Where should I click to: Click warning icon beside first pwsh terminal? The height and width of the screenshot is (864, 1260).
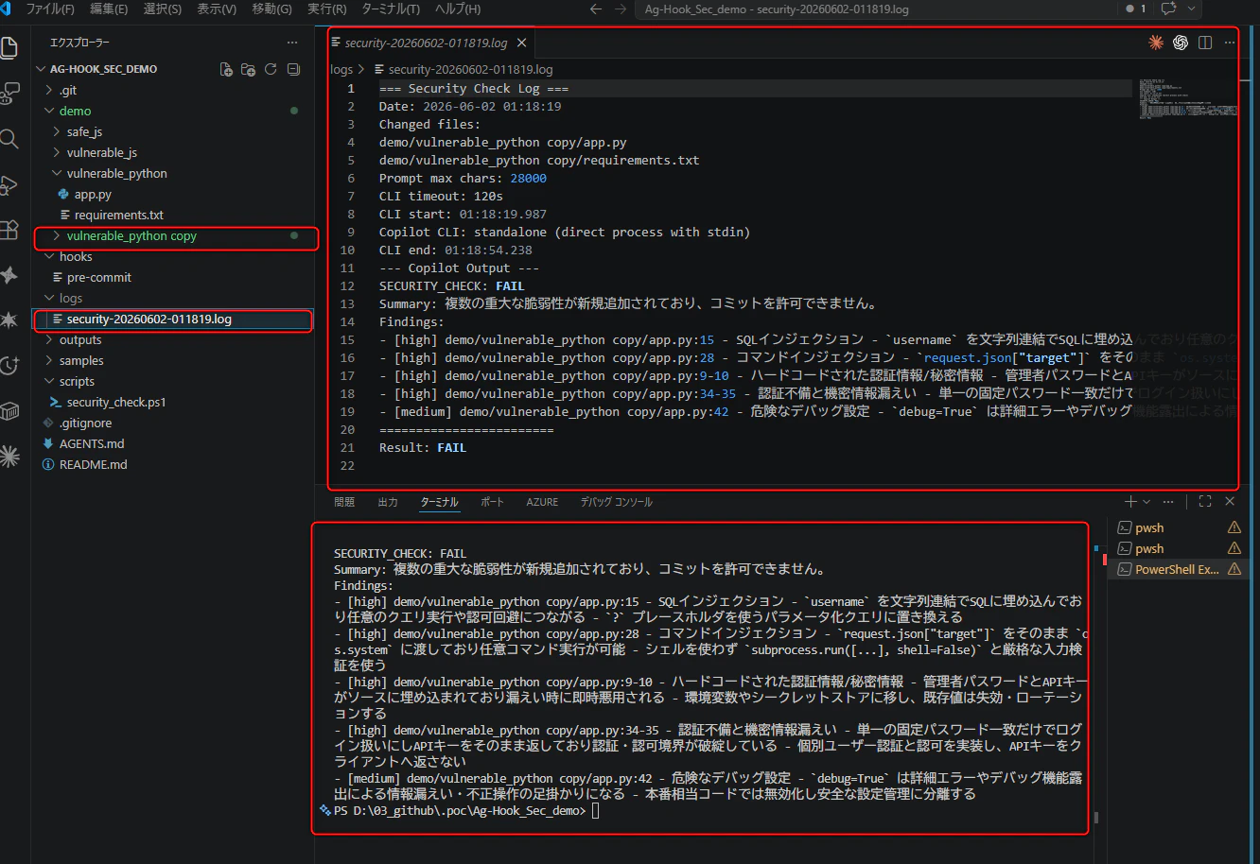point(1234,527)
